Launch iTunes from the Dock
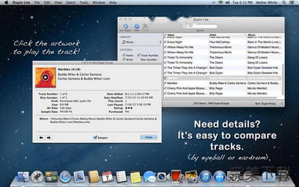This screenshot has width=299, height=187. tap(205, 177)
